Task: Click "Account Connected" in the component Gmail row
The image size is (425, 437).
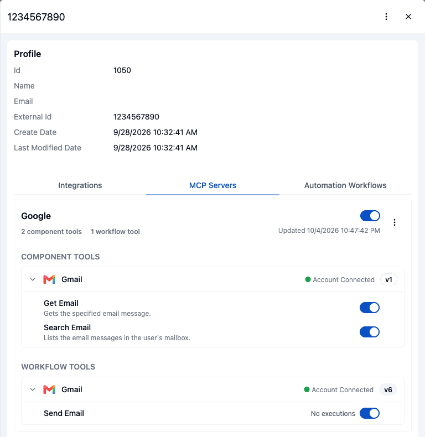Action: coord(344,279)
